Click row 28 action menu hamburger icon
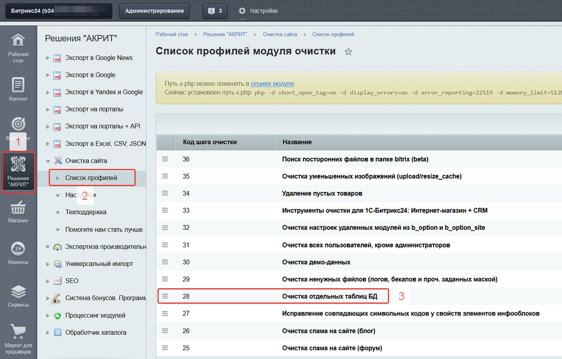 click(x=165, y=296)
